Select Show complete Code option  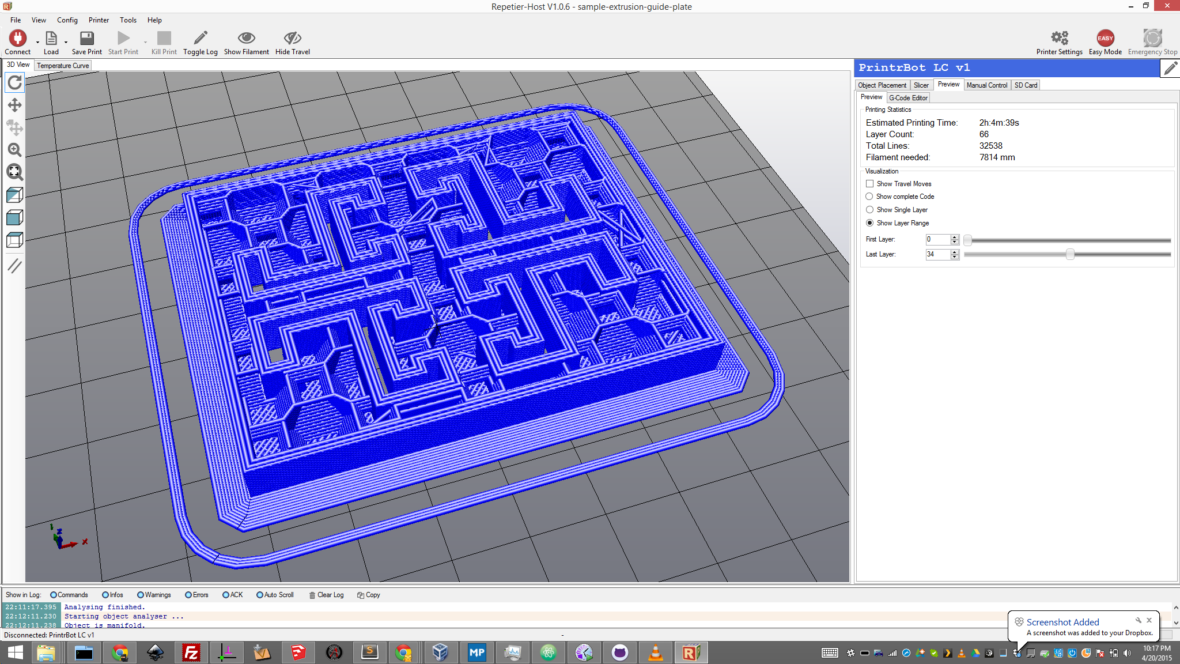point(869,197)
